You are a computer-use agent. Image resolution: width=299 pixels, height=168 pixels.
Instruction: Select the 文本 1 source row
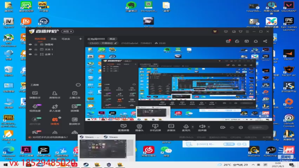(x=55, y=49)
